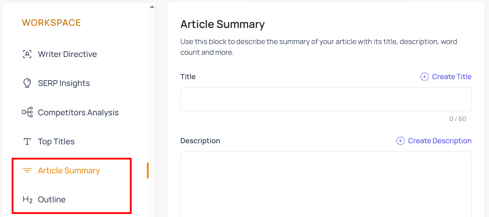Click the Competitors Analysis hierarchy icon

[x=27, y=112]
